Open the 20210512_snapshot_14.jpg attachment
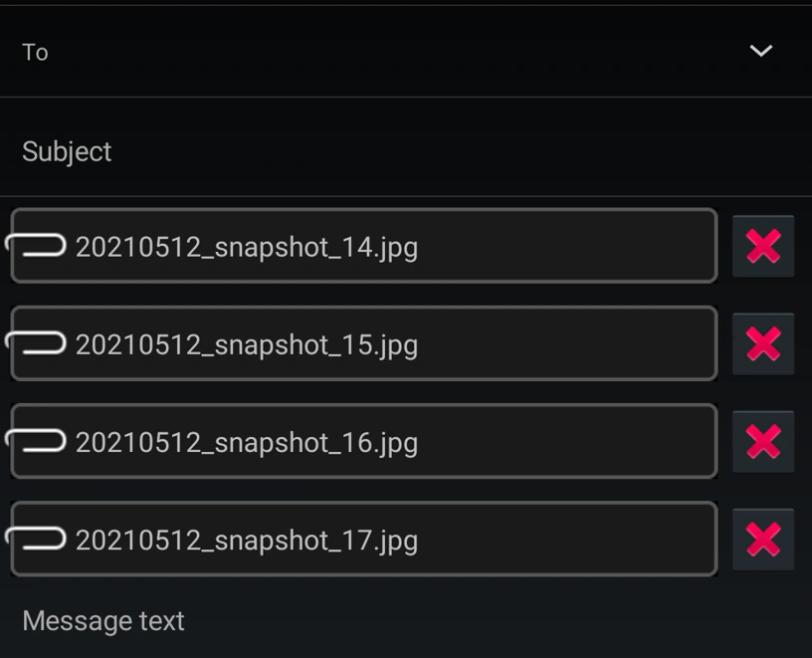Viewport: 812px width, 658px height. 364,246
